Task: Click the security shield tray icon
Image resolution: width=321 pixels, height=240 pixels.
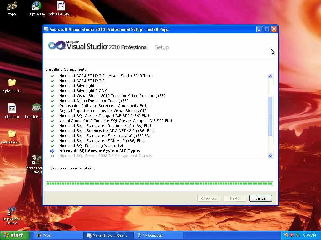Action: point(292,235)
